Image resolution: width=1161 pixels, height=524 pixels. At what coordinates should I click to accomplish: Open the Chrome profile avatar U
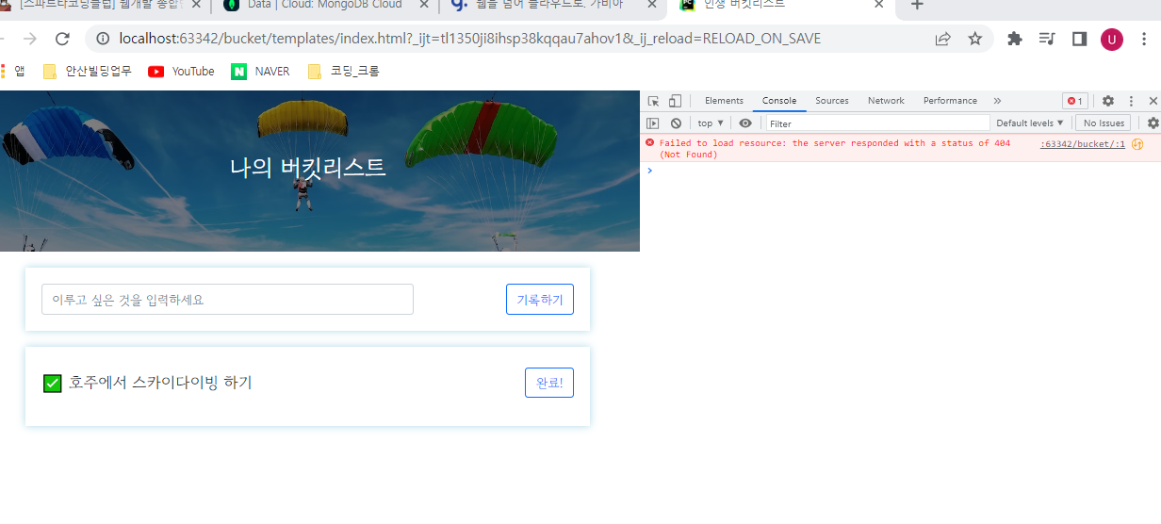[1112, 39]
